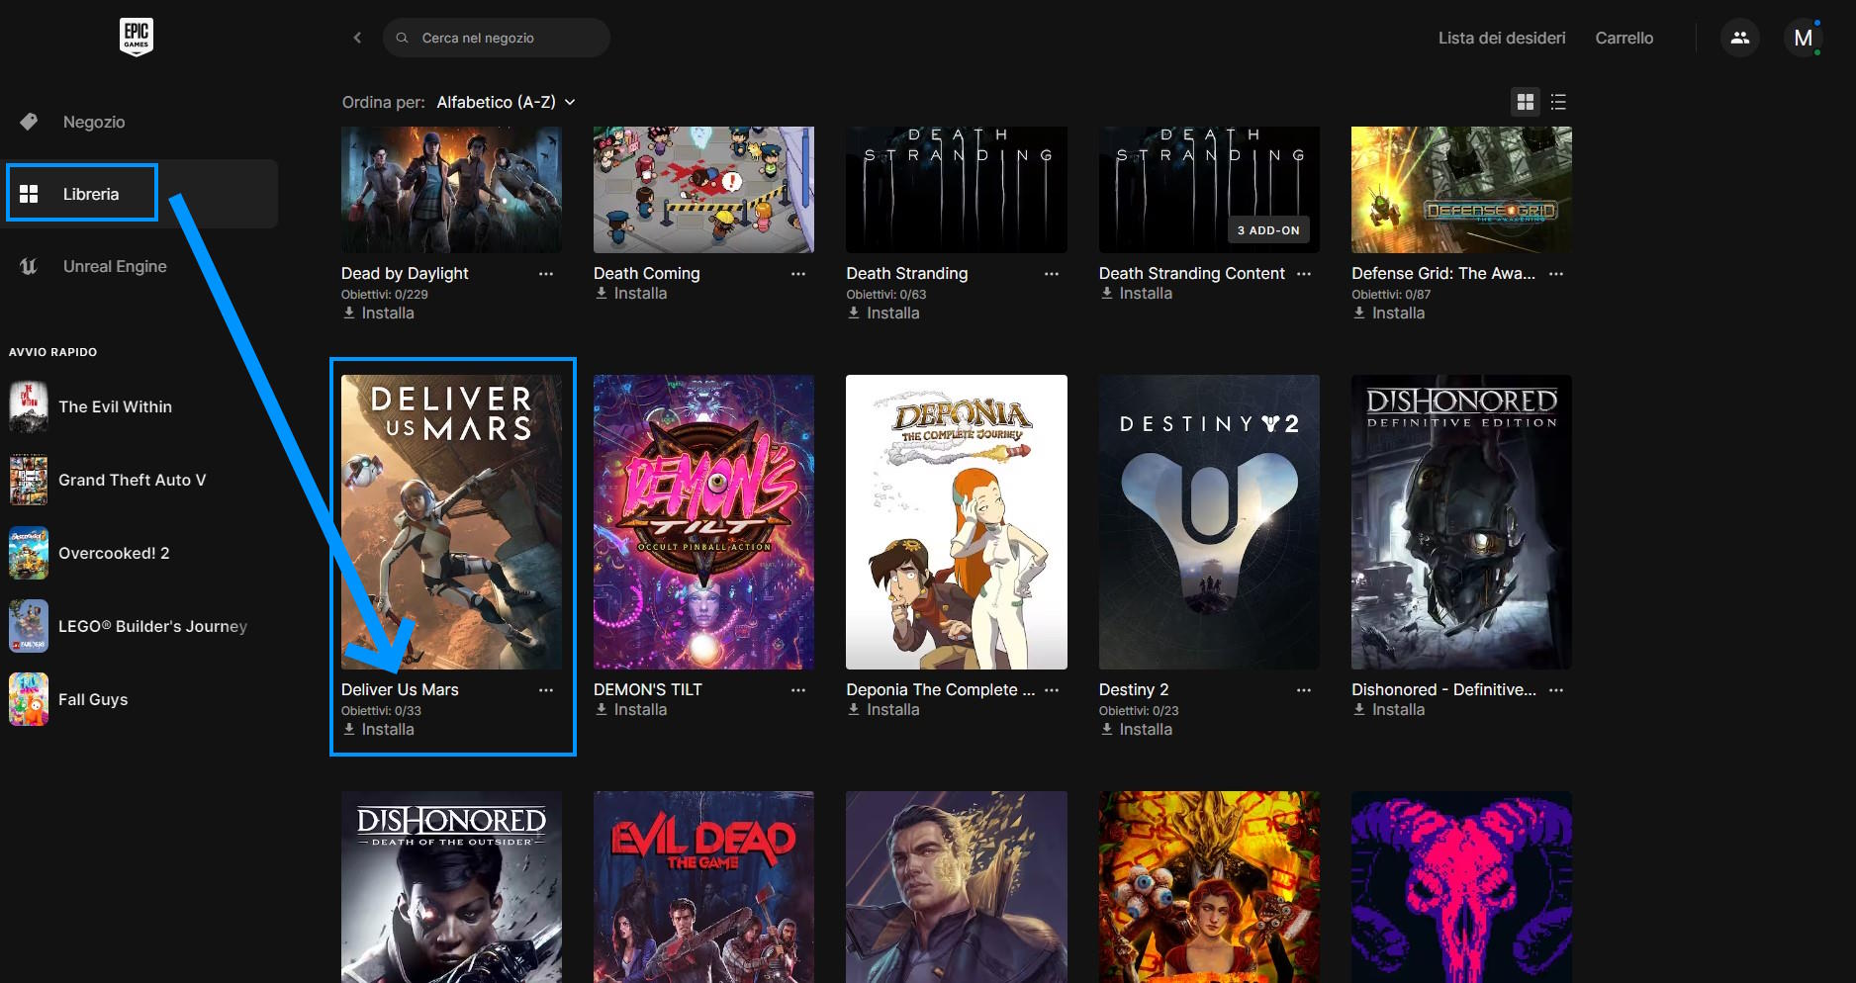1856x983 pixels.
Task: Select Libreria in the sidebar
Action: coord(139,194)
